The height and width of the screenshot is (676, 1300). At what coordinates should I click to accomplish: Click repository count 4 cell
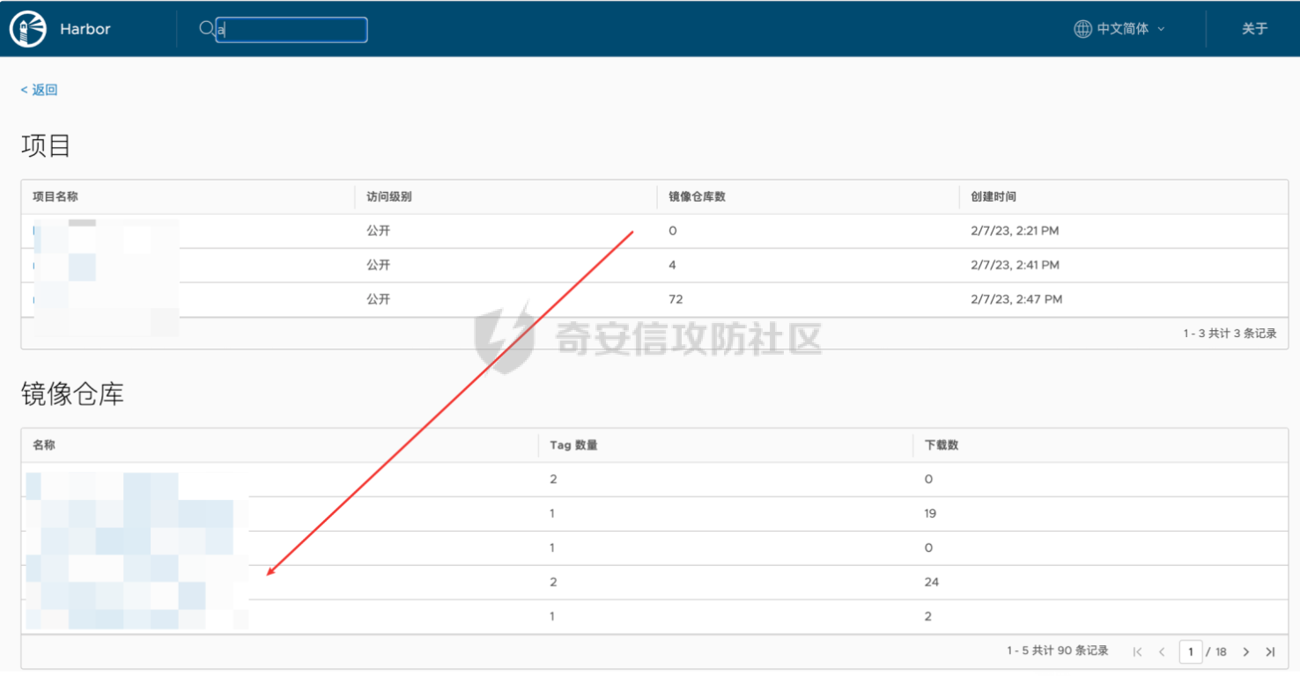[673, 265]
